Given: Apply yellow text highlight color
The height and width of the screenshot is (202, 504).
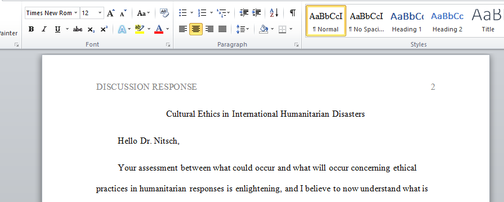Looking at the screenshot, I should [x=140, y=29].
